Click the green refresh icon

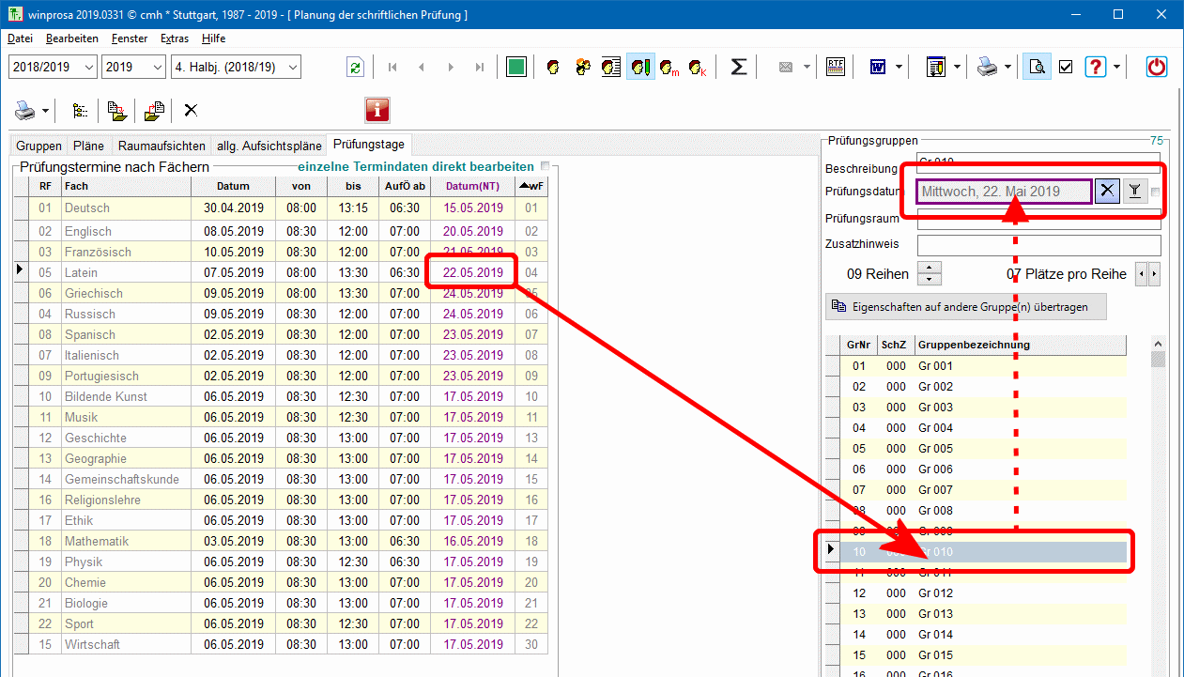pos(355,67)
